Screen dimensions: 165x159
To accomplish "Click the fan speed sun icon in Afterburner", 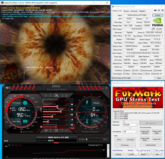I will pyautogui.click(x=41, y=127).
